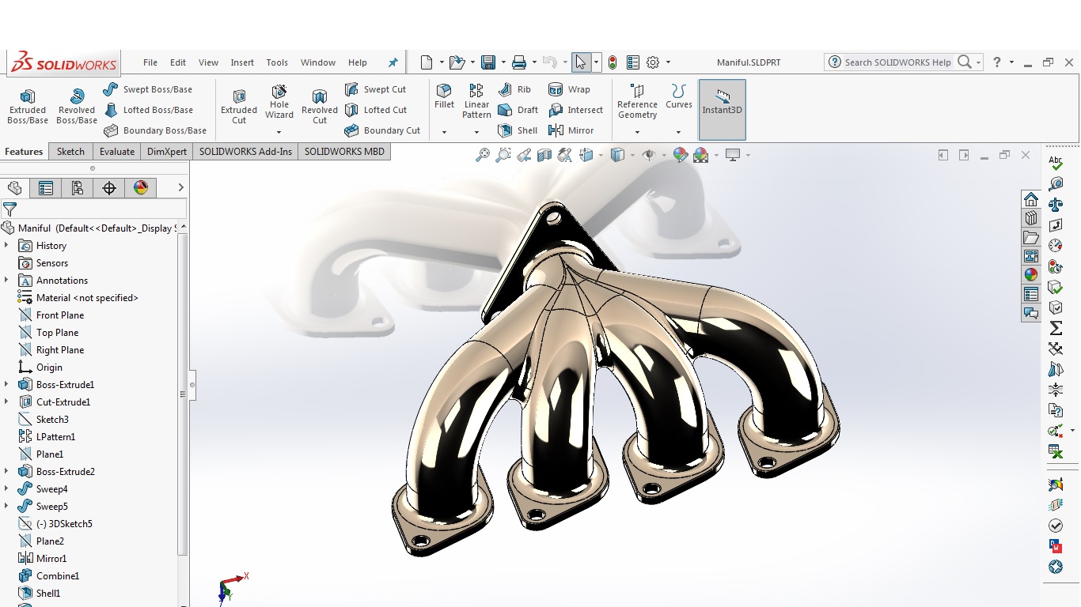Switch to the Evaluate tab
The height and width of the screenshot is (607, 1081).
(117, 151)
